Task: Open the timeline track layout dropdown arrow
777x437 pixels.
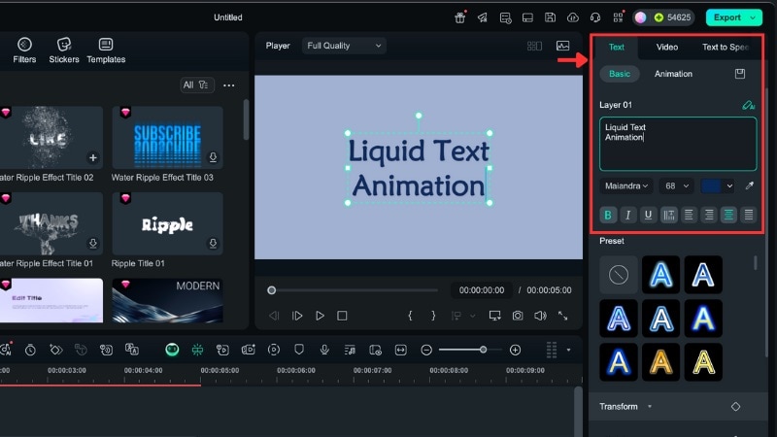Action: coord(568,350)
